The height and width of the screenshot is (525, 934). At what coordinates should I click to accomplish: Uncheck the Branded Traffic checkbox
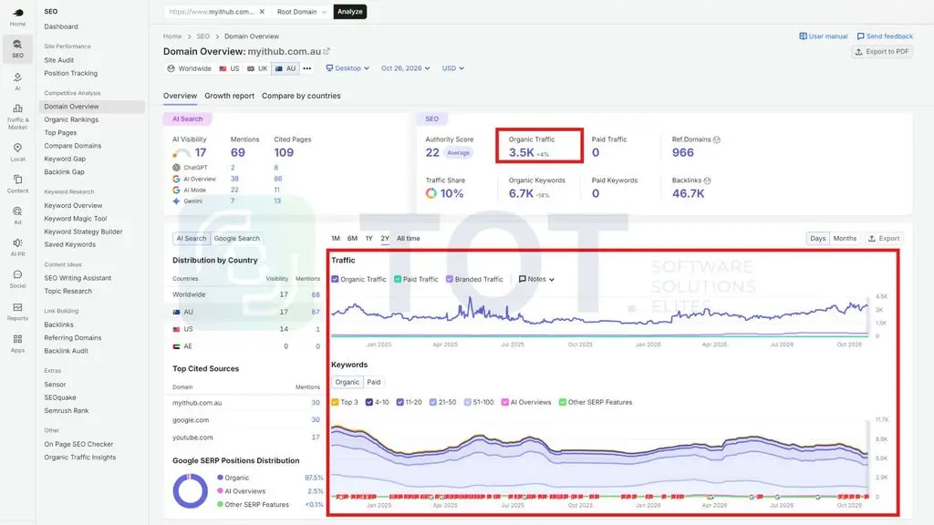tap(450, 279)
